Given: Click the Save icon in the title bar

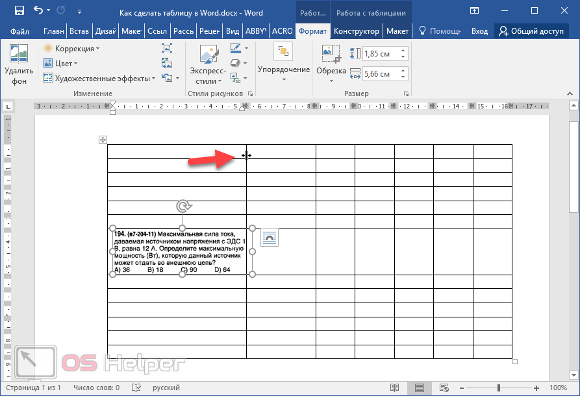Looking at the screenshot, I should coord(19,11).
